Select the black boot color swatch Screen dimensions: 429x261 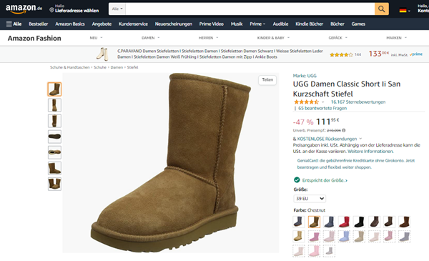[359, 222]
